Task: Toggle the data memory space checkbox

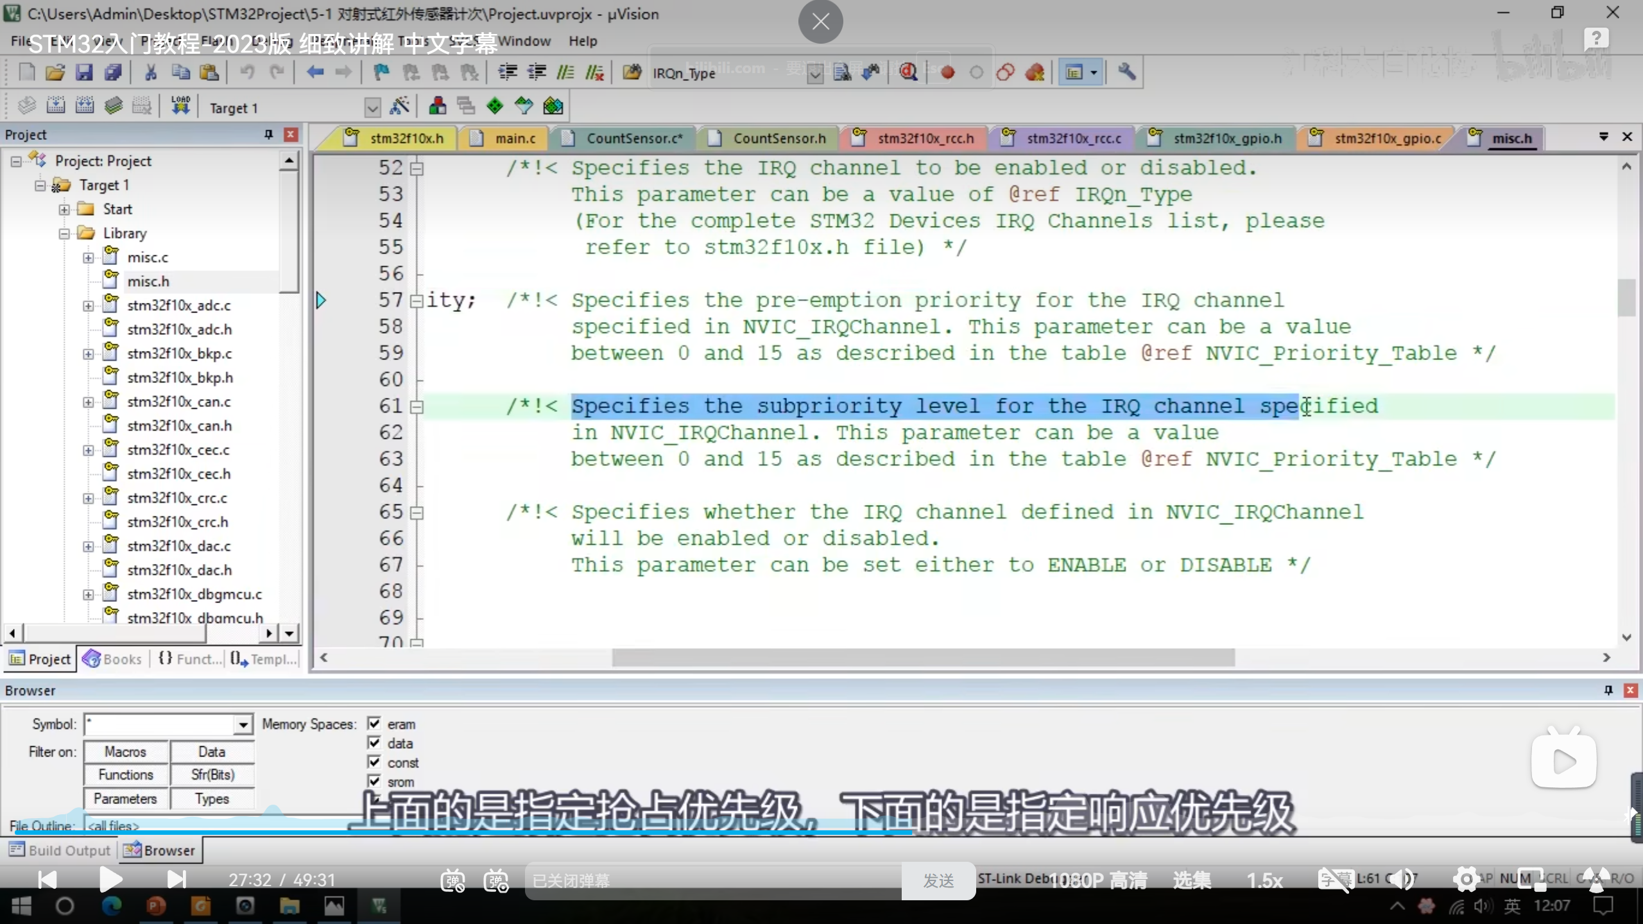Action: 374,743
